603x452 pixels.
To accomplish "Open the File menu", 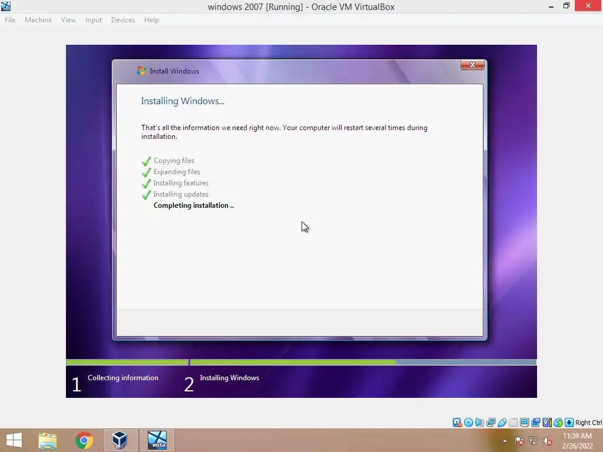I will 10,20.
